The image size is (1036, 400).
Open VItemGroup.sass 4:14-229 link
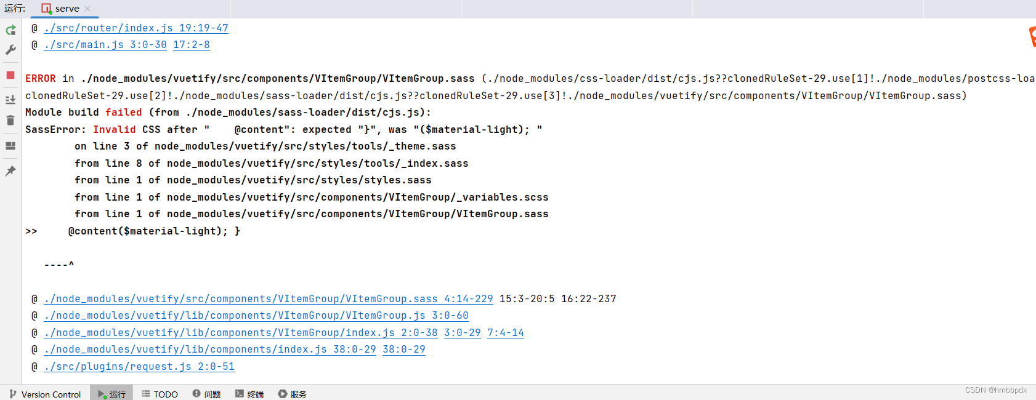point(269,299)
